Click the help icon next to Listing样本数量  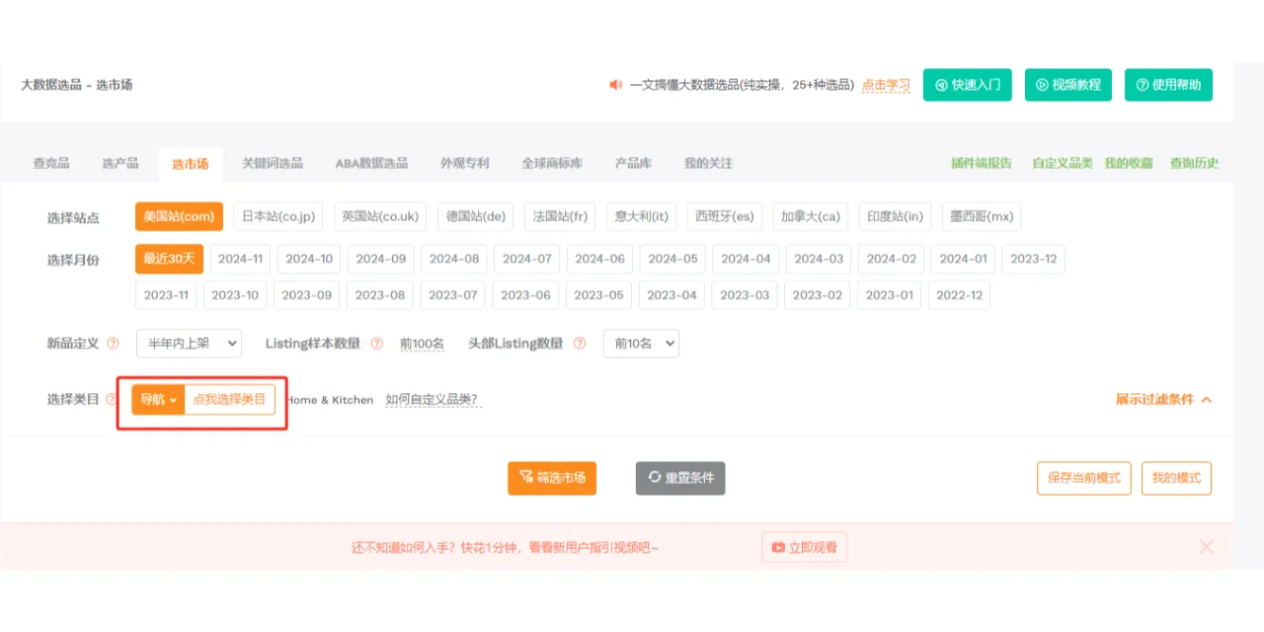(x=377, y=343)
